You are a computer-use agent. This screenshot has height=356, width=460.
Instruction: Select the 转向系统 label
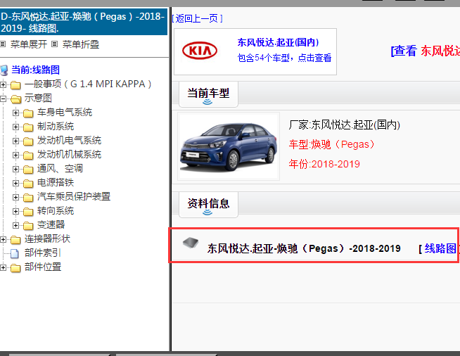coord(56,211)
